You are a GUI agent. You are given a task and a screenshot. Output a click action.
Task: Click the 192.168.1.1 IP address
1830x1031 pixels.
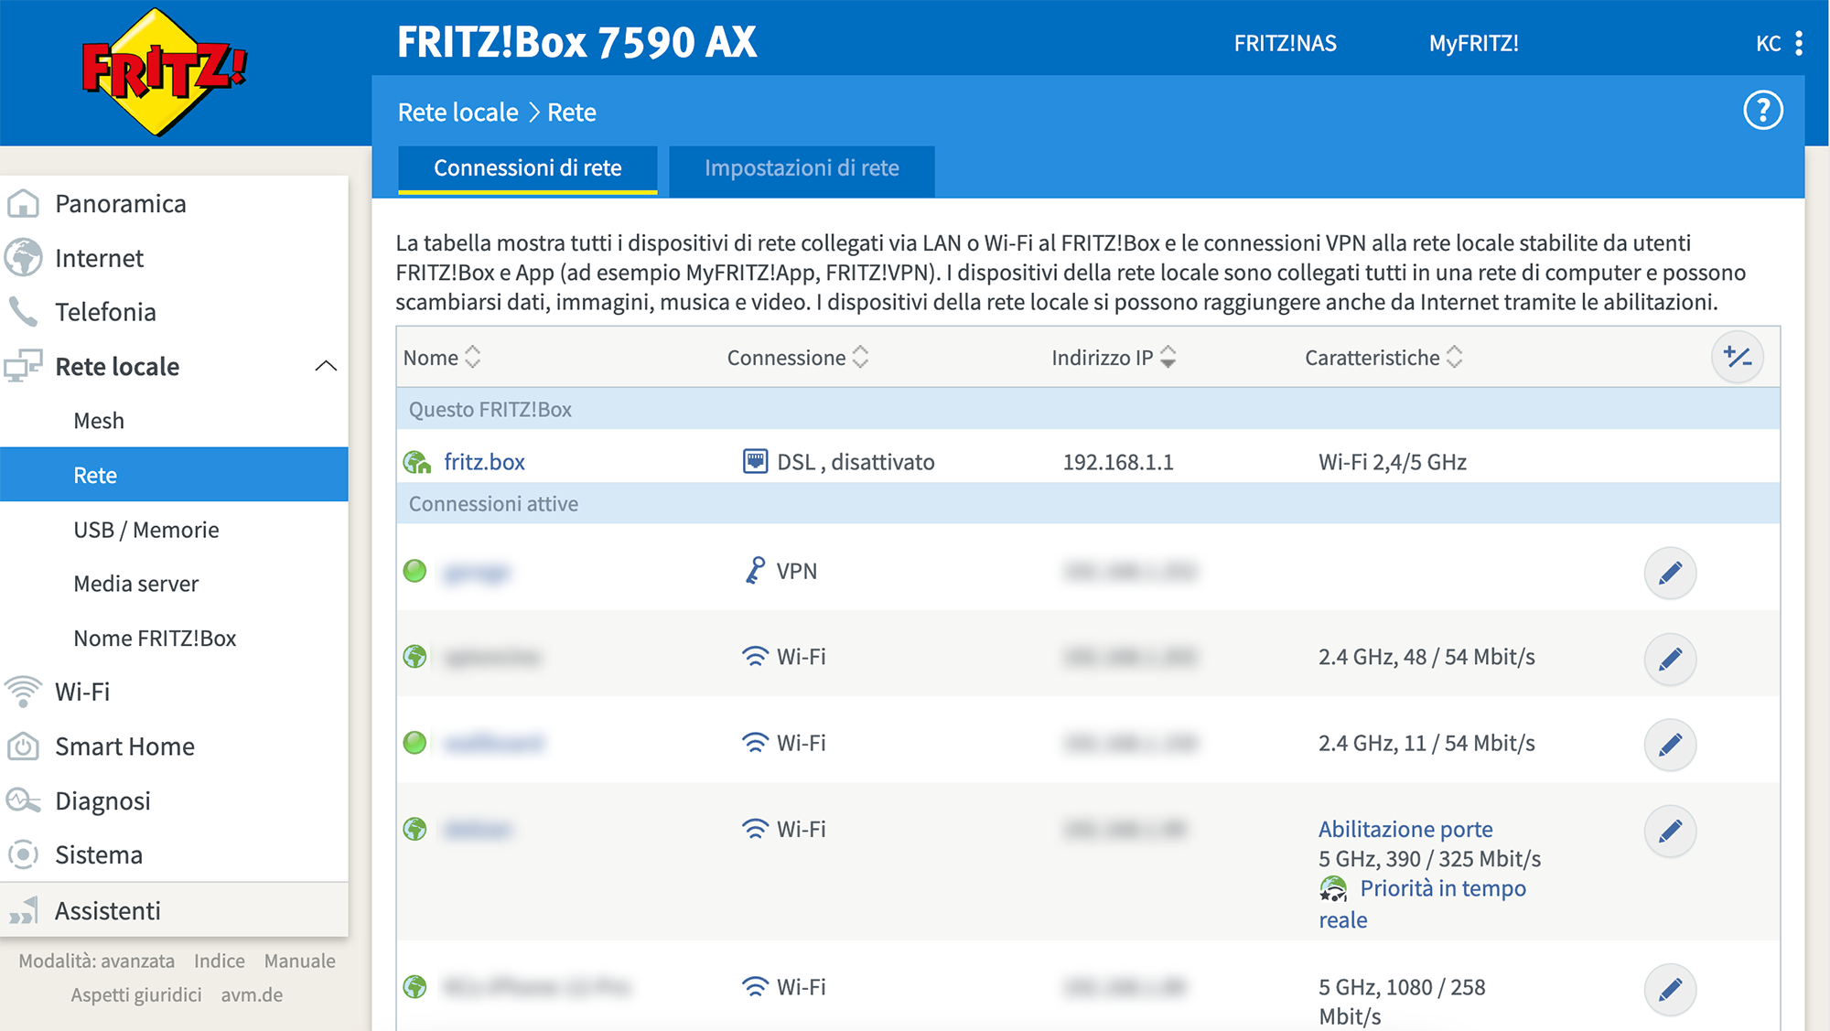tap(1118, 462)
